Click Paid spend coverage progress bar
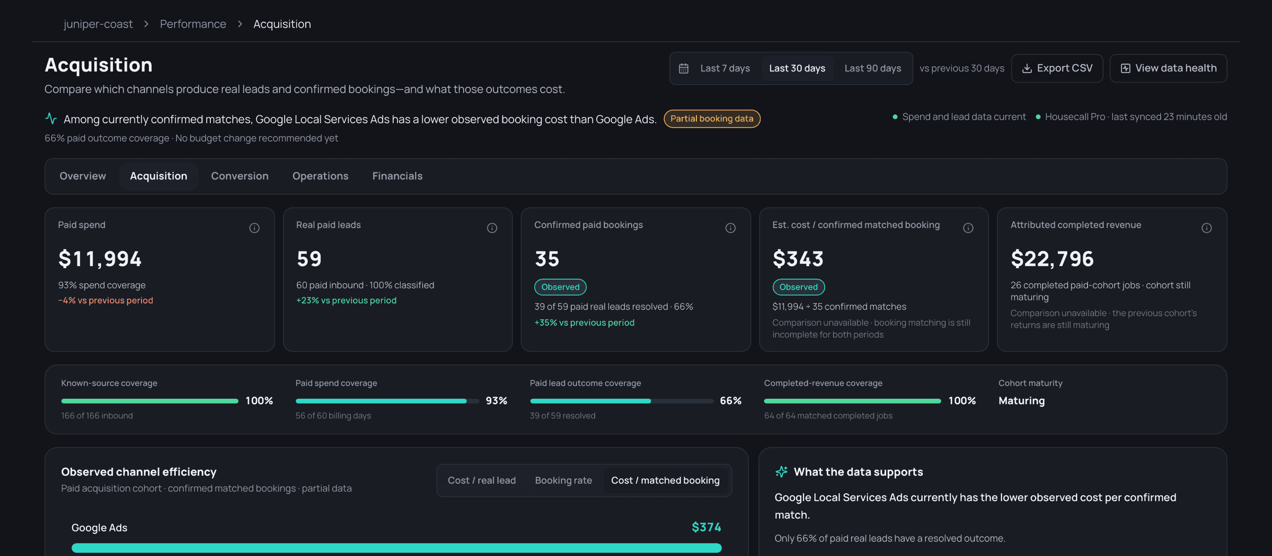 point(387,401)
